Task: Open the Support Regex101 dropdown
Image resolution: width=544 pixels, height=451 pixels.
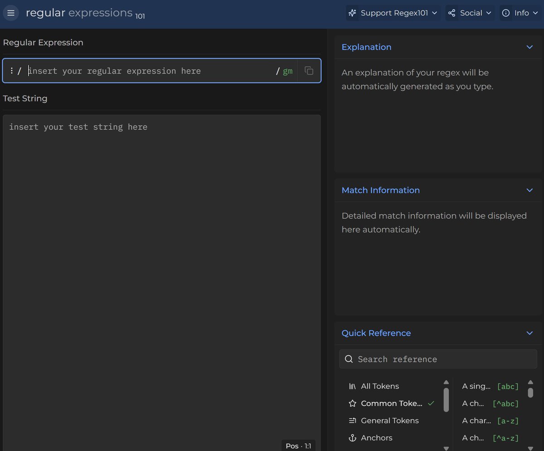Action: [x=393, y=13]
